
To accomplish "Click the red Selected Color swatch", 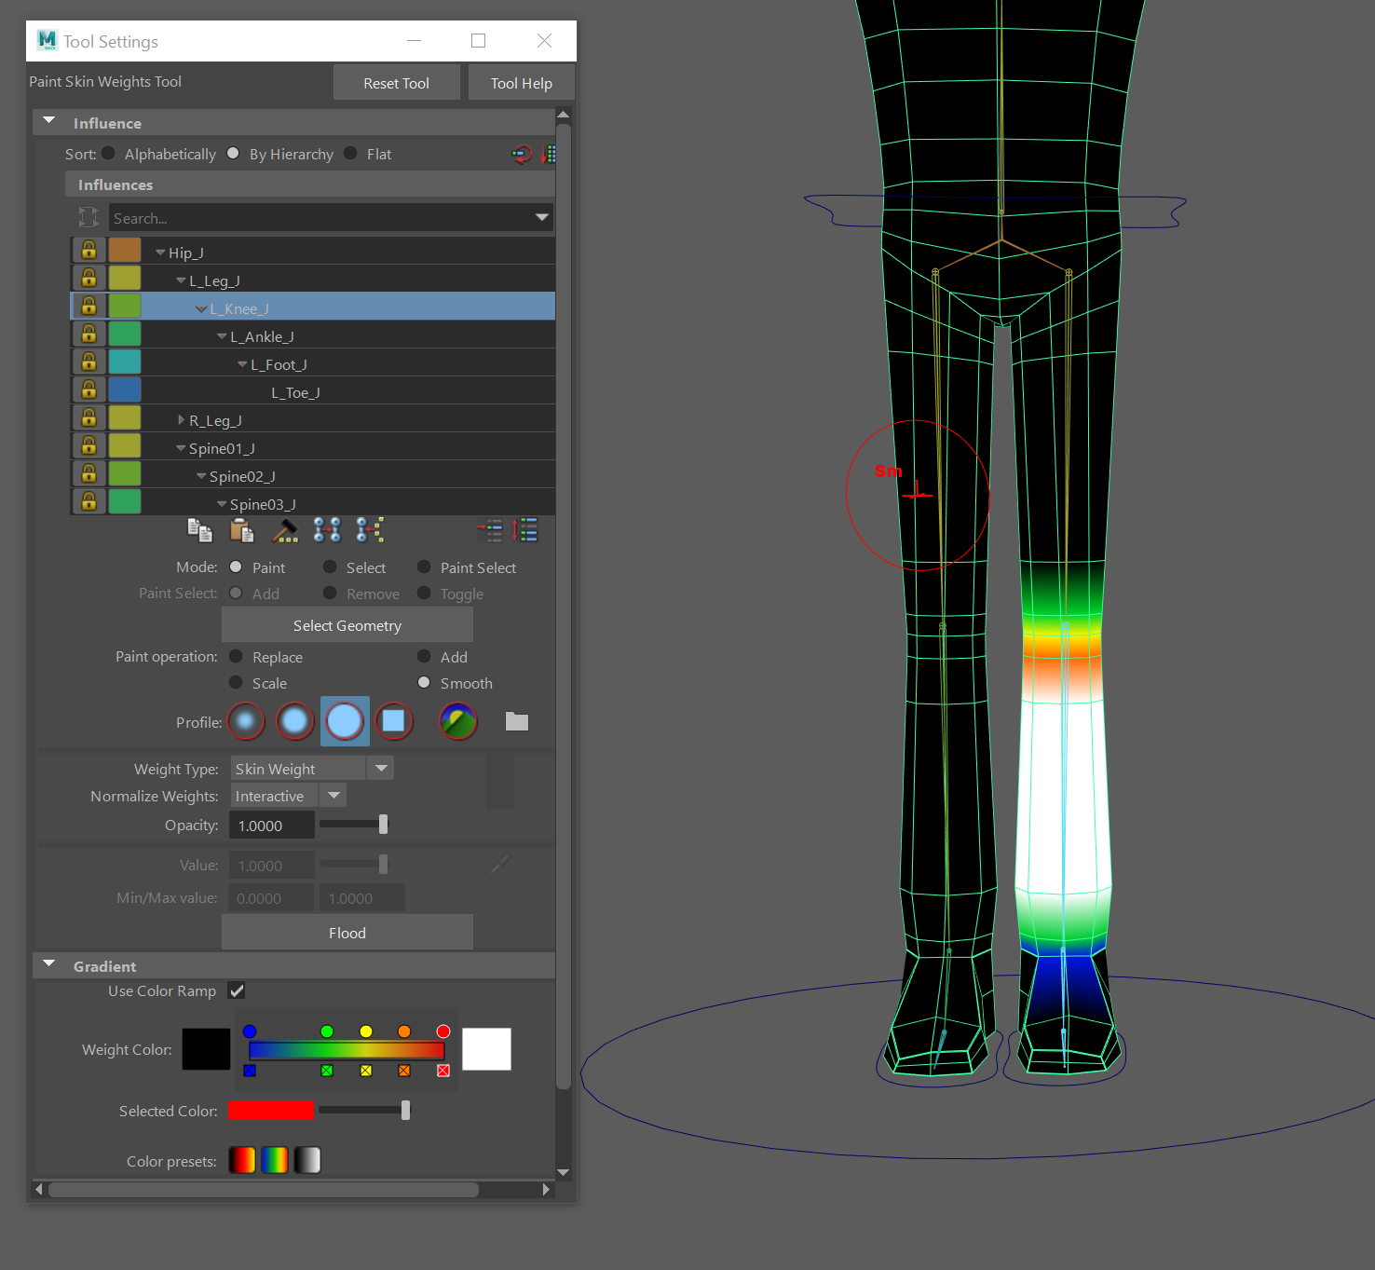I will click(x=271, y=1110).
